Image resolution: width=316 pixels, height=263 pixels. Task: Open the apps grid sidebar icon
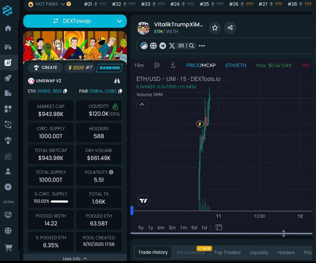(x=8, y=109)
